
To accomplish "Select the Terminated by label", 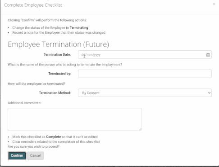I will click(x=59, y=74).
